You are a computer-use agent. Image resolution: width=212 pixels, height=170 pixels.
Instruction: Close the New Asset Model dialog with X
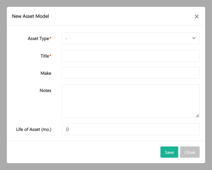tap(197, 16)
